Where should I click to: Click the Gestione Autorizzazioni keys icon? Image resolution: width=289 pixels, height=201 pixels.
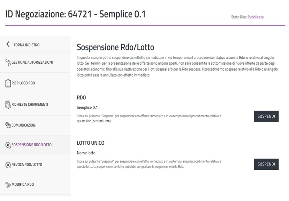tap(8, 63)
